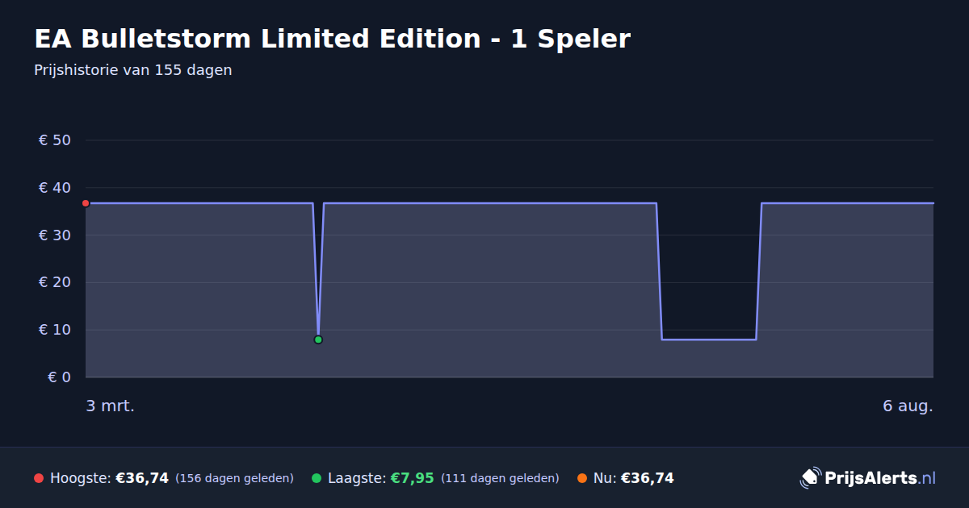Click the € 0 axis label
The width and height of the screenshot is (969, 508).
(59, 377)
